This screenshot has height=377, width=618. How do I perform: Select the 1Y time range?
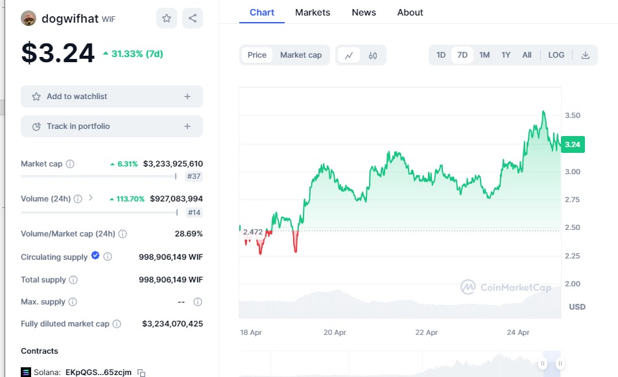pyautogui.click(x=506, y=55)
